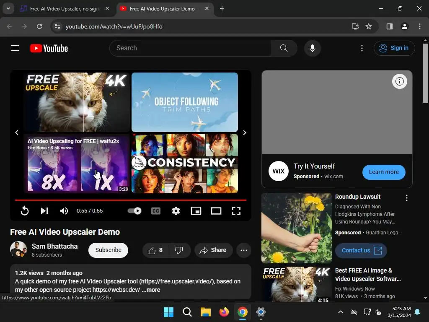Open Chrome three-dot menu
The image size is (429, 322).
point(419,26)
